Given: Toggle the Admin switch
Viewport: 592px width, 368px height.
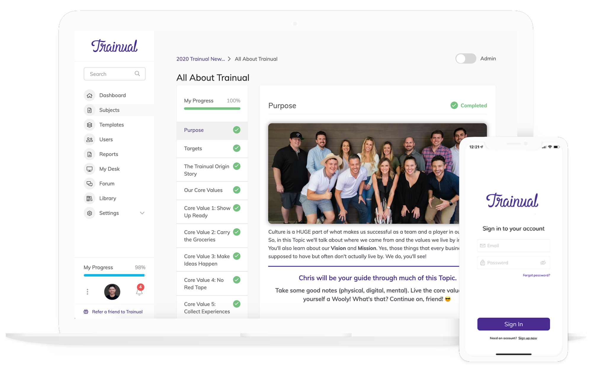Looking at the screenshot, I should click(x=466, y=59).
